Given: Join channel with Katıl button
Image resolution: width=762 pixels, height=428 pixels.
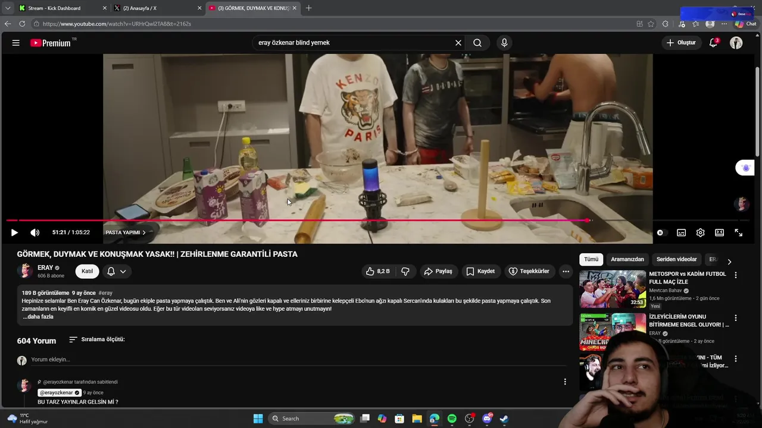Looking at the screenshot, I should 87,271.
